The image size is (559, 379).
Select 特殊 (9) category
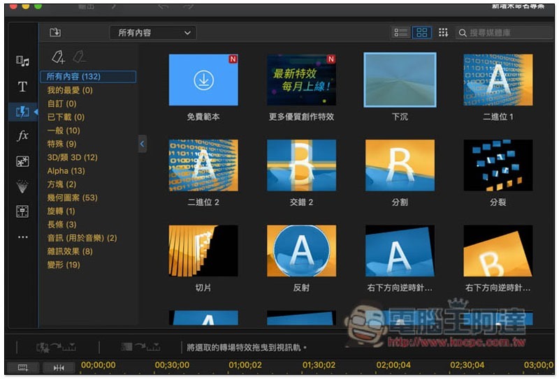click(x=61, y=144)
